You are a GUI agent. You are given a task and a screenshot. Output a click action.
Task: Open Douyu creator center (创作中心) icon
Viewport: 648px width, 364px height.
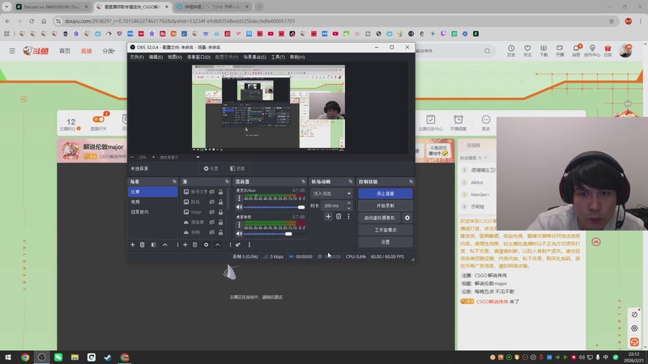(x=592, y=51)
